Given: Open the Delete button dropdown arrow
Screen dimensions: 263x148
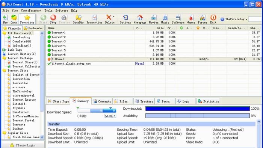Looking at the screenshot, I should (113, 17).
